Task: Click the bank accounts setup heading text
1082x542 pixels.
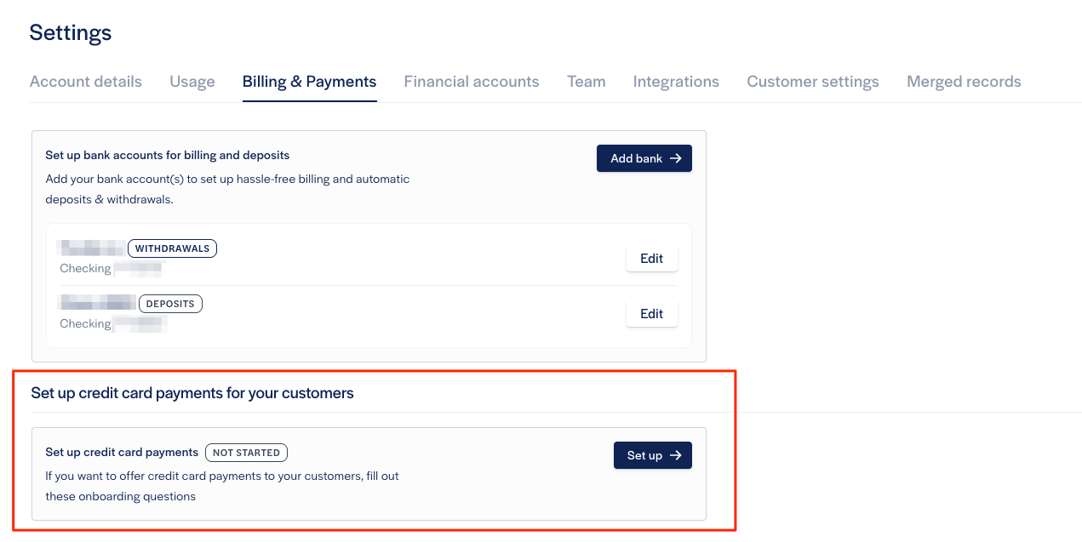Action: 168,156
